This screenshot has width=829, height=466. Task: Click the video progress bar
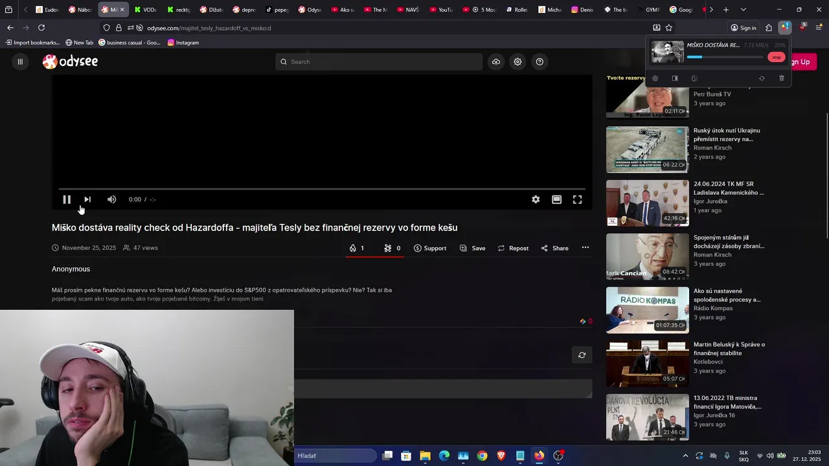point(322,189)
